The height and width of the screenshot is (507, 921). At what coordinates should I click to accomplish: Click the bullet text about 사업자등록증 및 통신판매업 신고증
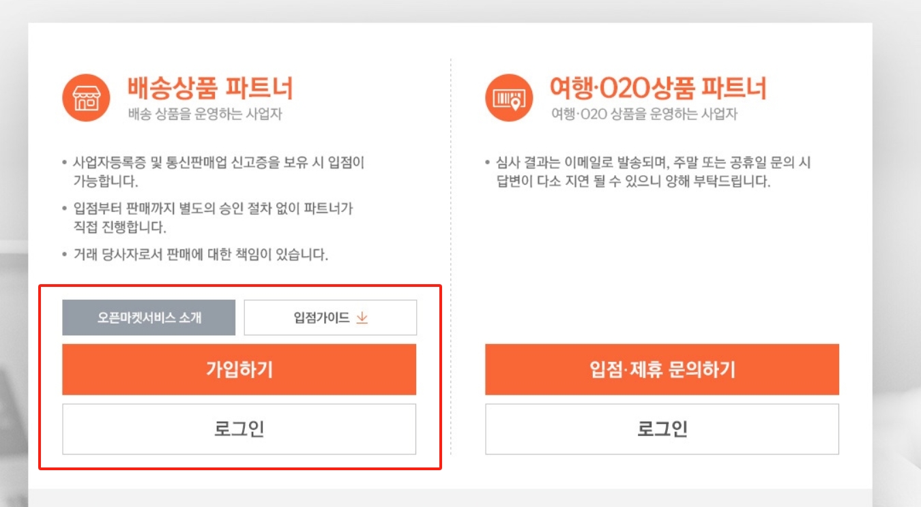(x=218, y=163)
